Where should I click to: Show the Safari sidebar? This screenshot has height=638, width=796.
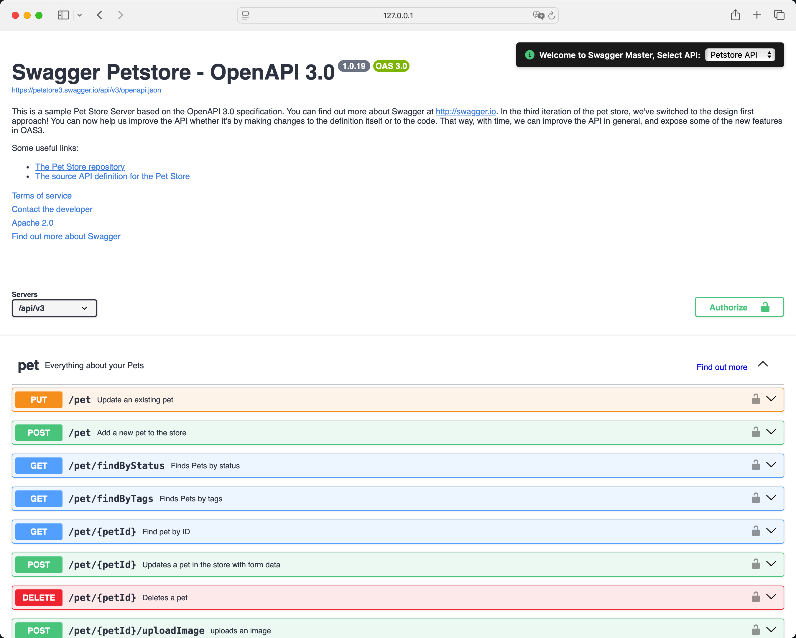(63, 15)
